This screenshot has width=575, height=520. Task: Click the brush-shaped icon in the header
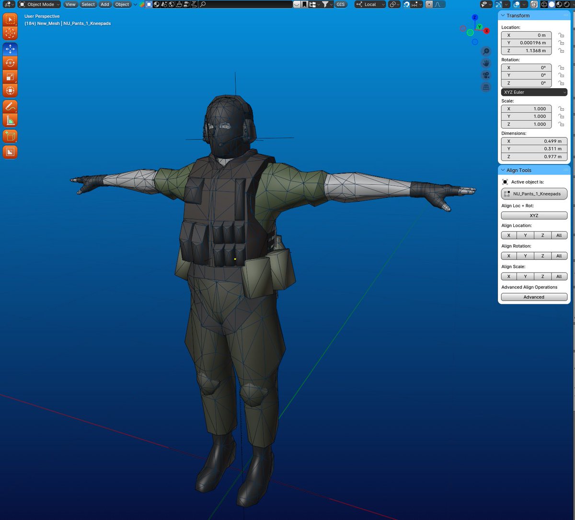click(x=180, y=4)
